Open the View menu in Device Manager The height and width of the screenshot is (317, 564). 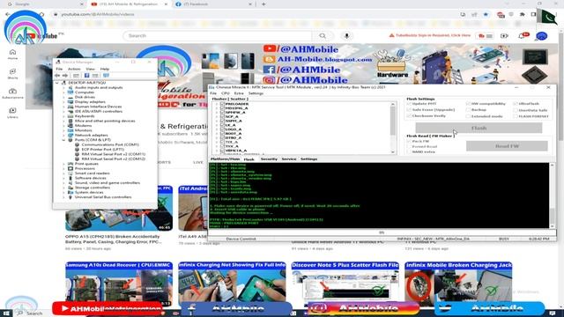(90, 69)
